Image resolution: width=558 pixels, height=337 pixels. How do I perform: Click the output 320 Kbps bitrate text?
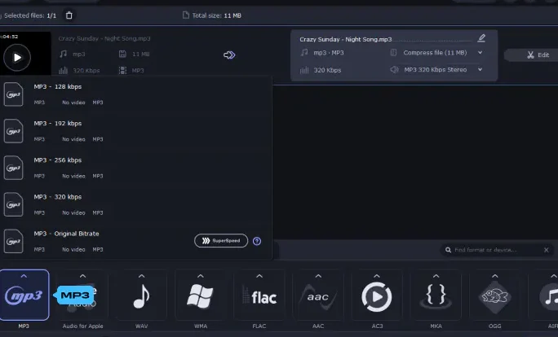click(327, 70)
